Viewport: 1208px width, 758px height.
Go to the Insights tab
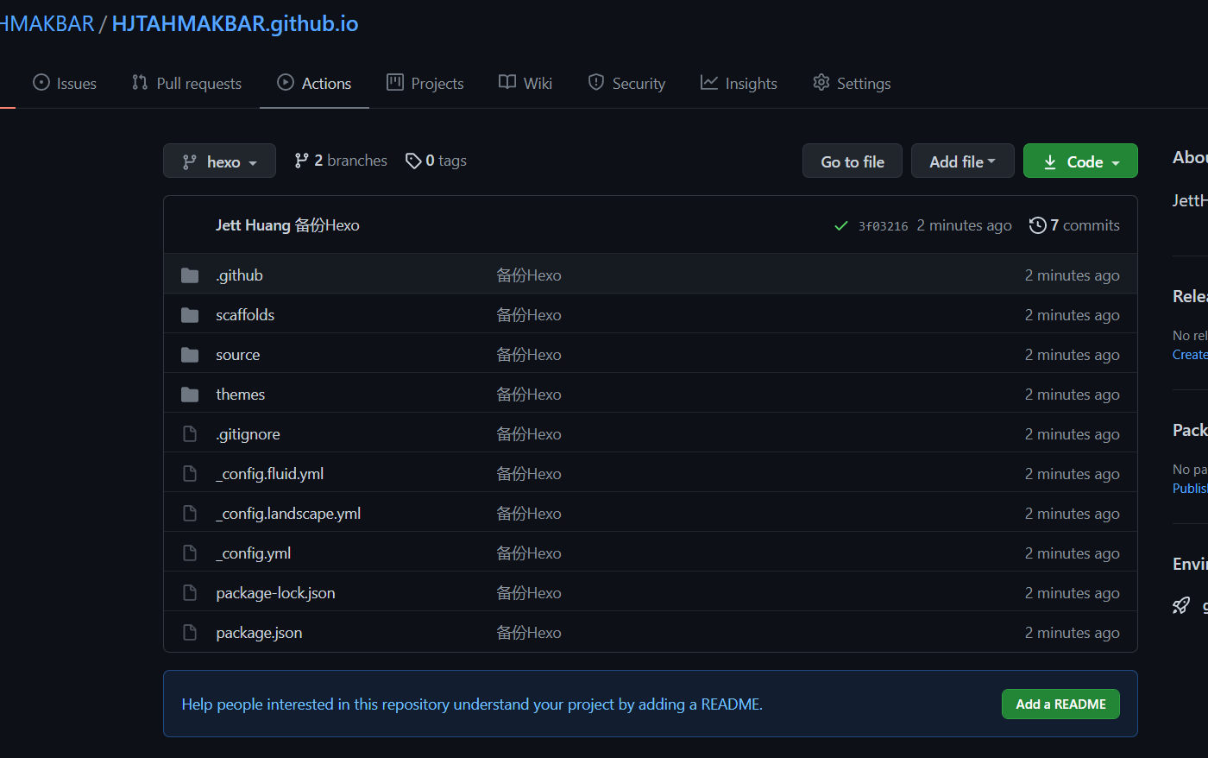coord(739,84)
